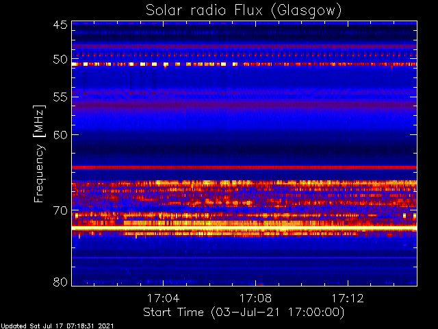The width and height of the screenshot is (438, 329).
Task: Click the 60 frequency axis value
Action: tap(60, 135)
